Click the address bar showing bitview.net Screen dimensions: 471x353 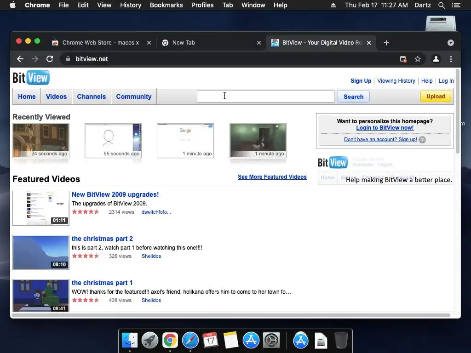(x=228, y=59)
